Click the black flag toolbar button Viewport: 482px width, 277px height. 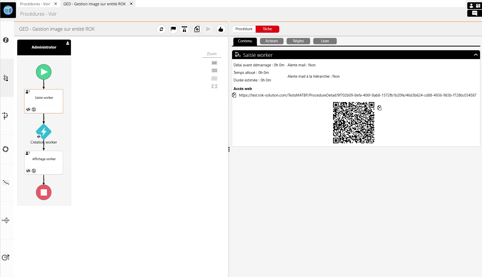click(x=173, y=29)
